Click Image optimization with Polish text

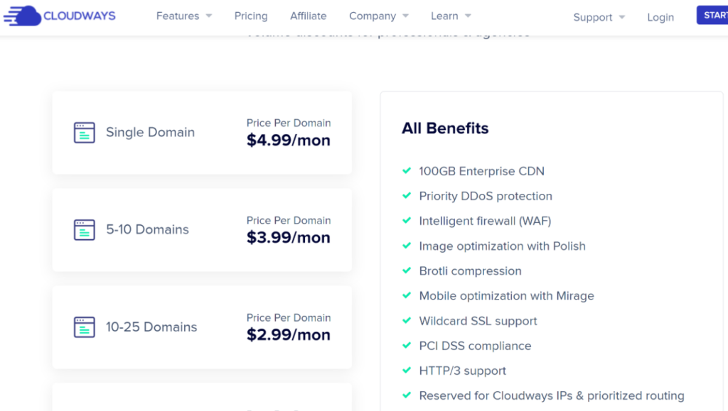(x=503, y=246)
